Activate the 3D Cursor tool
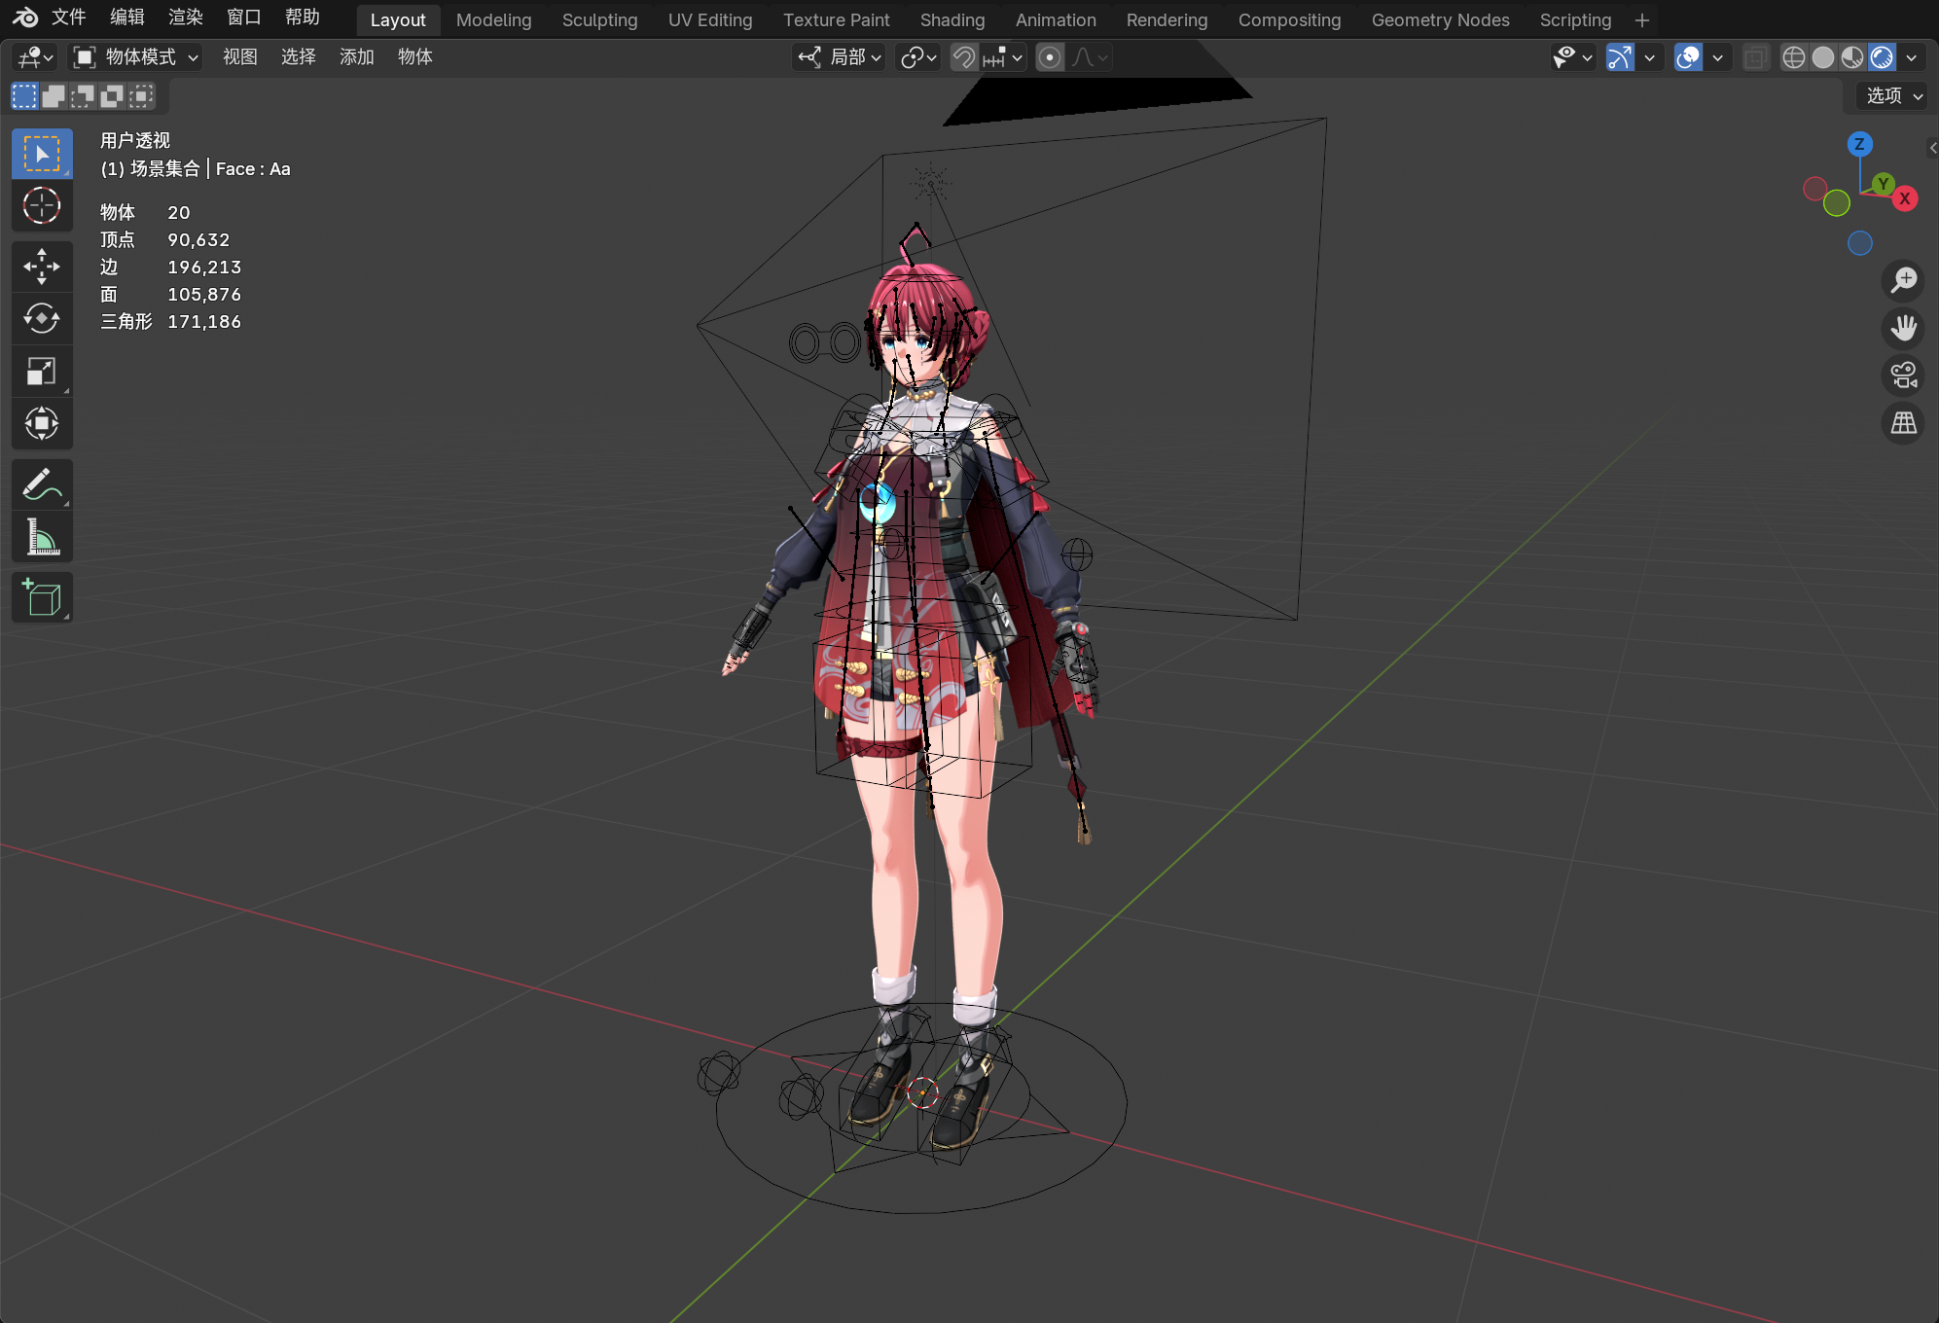Viewport: 1939px width, 1323px height. [x=42, y=205]
